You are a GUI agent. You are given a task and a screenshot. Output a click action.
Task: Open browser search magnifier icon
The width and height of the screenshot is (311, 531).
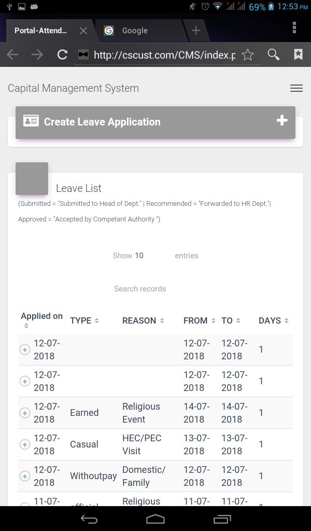pos(274,54)
